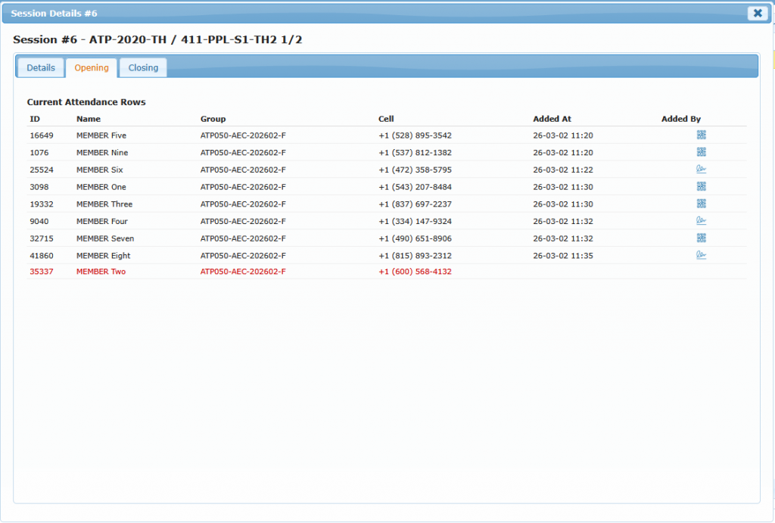The image size is (775, 523).
Task: Click member ID 41860
Action: [42, 256]
